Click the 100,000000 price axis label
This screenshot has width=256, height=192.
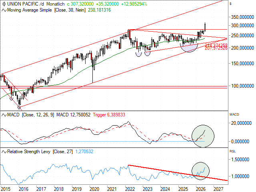242,86
